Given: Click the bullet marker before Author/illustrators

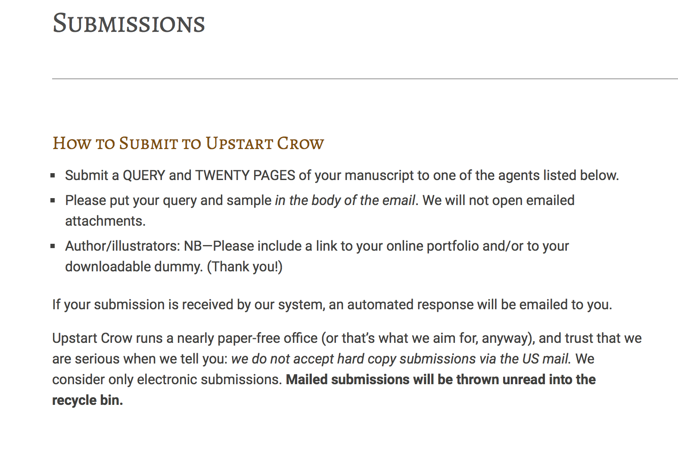Looking at the screenshot, I should (x=53, y=246).
